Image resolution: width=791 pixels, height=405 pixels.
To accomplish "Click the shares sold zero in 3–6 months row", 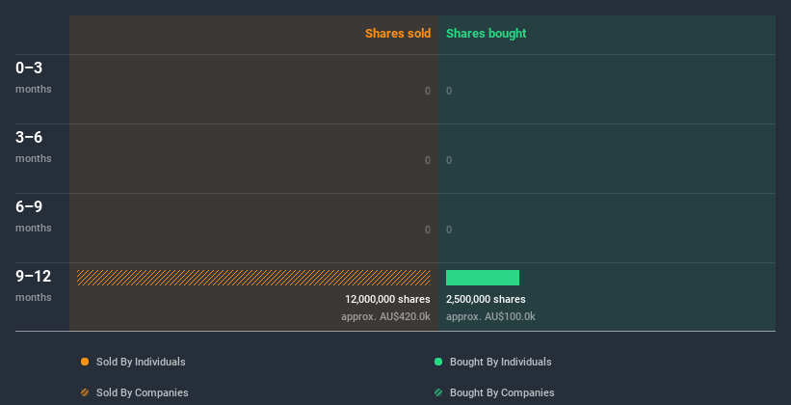I will [428, 161].
